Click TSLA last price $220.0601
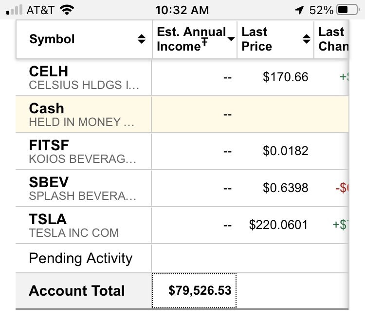This screenshot has height=320, width=365. point(278,225)
